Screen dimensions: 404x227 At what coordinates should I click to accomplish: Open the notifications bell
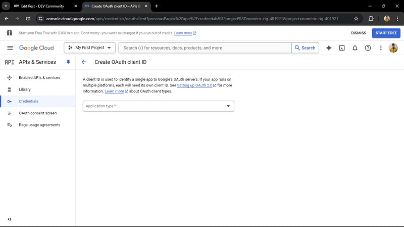tap(355, 48)
